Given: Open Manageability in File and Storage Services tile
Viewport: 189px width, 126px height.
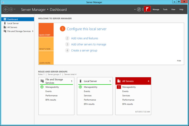Looking at the screenshot, I should tap(52, 87).
